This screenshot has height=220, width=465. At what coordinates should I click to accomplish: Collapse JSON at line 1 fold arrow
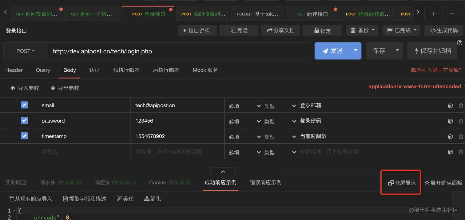(14, 211)
